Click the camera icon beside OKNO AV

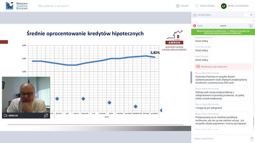point(5,116)
